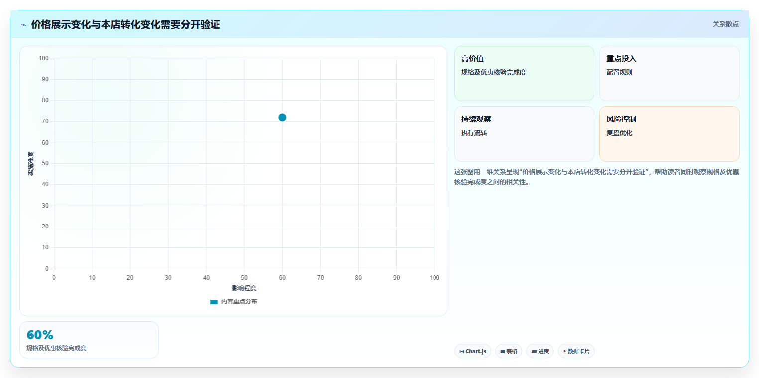Open the 风险控制 quadrant card
This screenshot has width=759, height=378.
[669, 134]
